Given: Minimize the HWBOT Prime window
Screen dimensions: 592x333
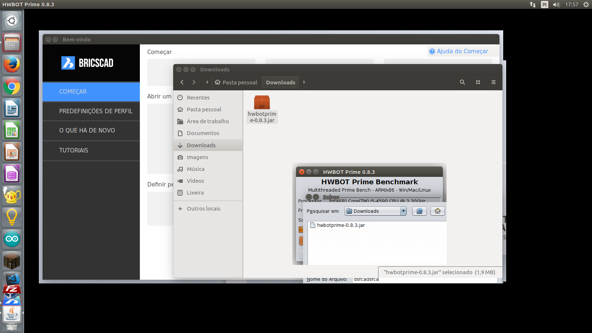Looking at the screenshot, I should click(309, 172).
